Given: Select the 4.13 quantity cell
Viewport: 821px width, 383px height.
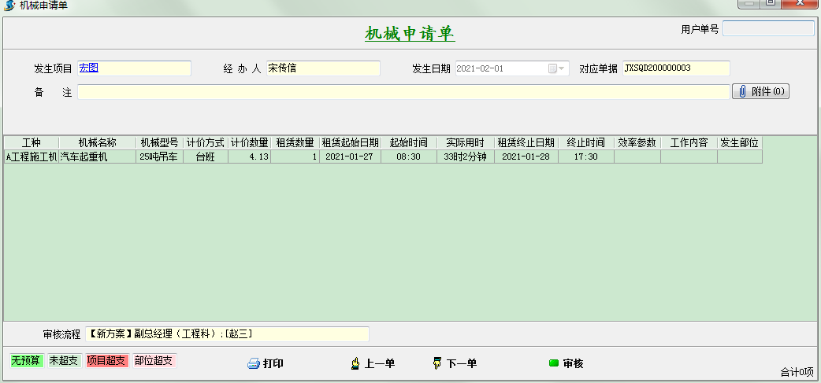Looking at the screenshot, I should [x=249, y=157].
